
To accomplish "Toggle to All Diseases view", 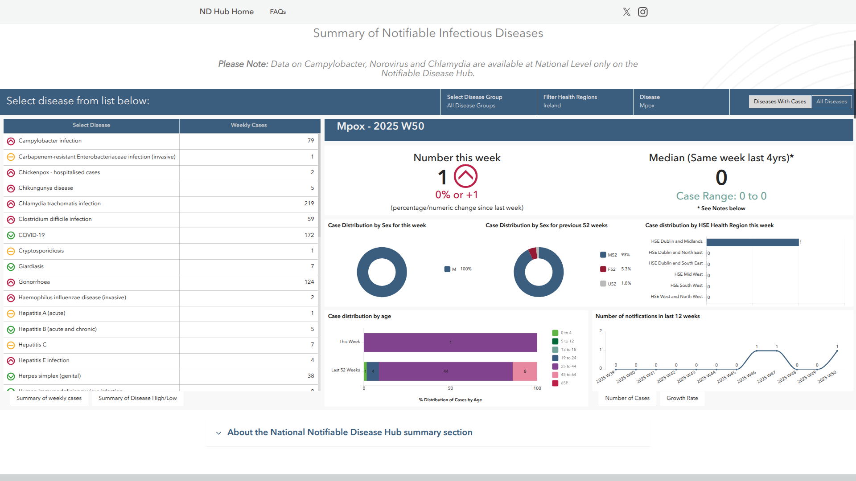I will [831, 102].
